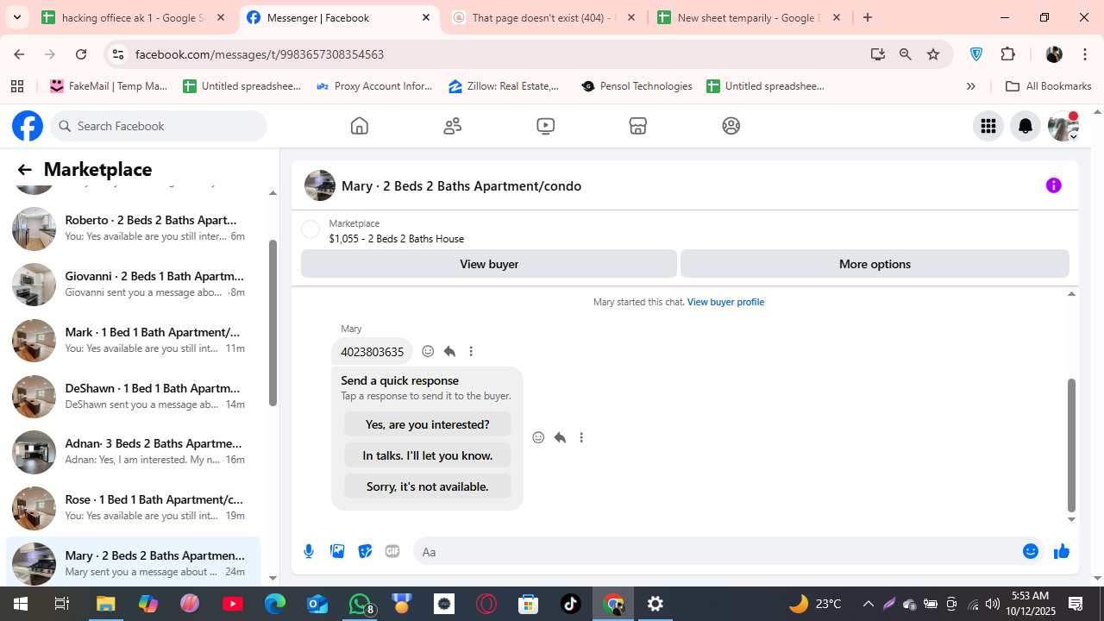
Task: Switch to hacking office ak 1 tab
Action: 135,17
